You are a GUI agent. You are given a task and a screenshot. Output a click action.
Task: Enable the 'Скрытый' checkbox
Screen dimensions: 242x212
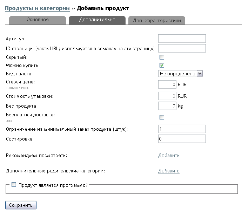(x=162, y=57)
